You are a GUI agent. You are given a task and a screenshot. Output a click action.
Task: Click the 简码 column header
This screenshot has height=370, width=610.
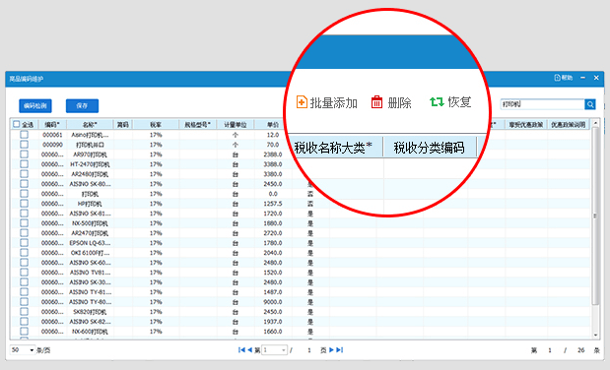coord(123,124)
